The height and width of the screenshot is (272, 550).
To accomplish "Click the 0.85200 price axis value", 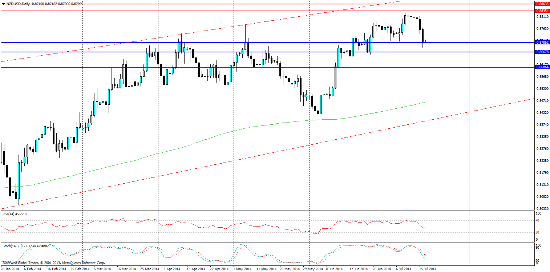I will pos(542,89).
